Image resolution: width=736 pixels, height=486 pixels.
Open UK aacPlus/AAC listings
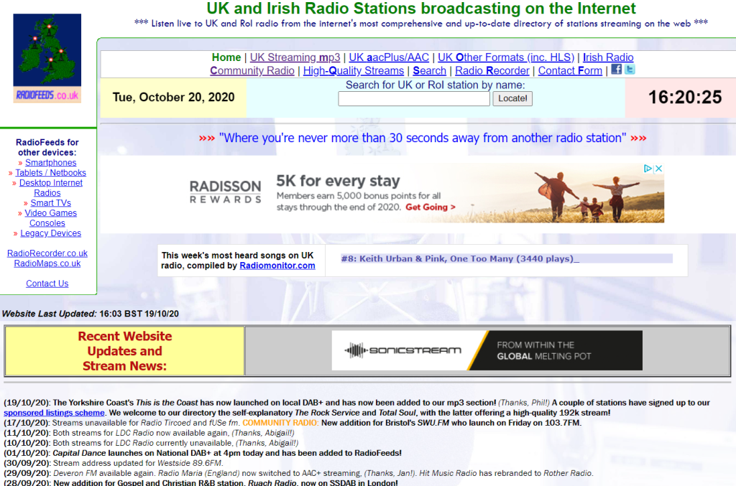[x=389, y=57]
